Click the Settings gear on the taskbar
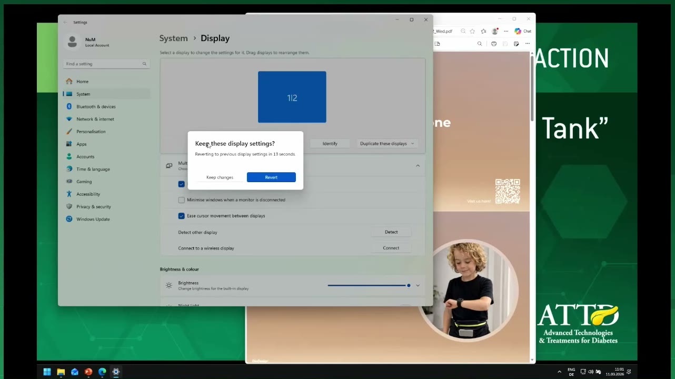The image size is (675, 379). [116, 372]
